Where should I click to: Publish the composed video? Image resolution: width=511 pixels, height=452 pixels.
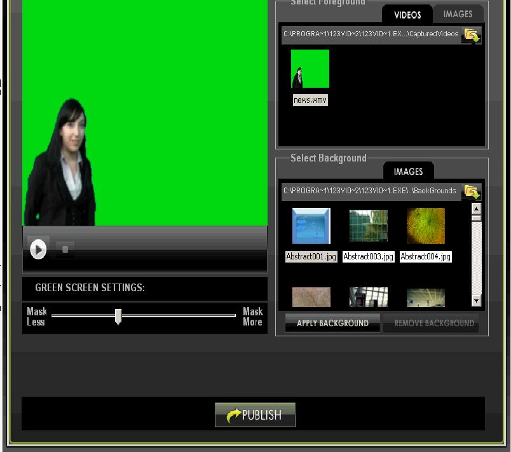point(254,414)
